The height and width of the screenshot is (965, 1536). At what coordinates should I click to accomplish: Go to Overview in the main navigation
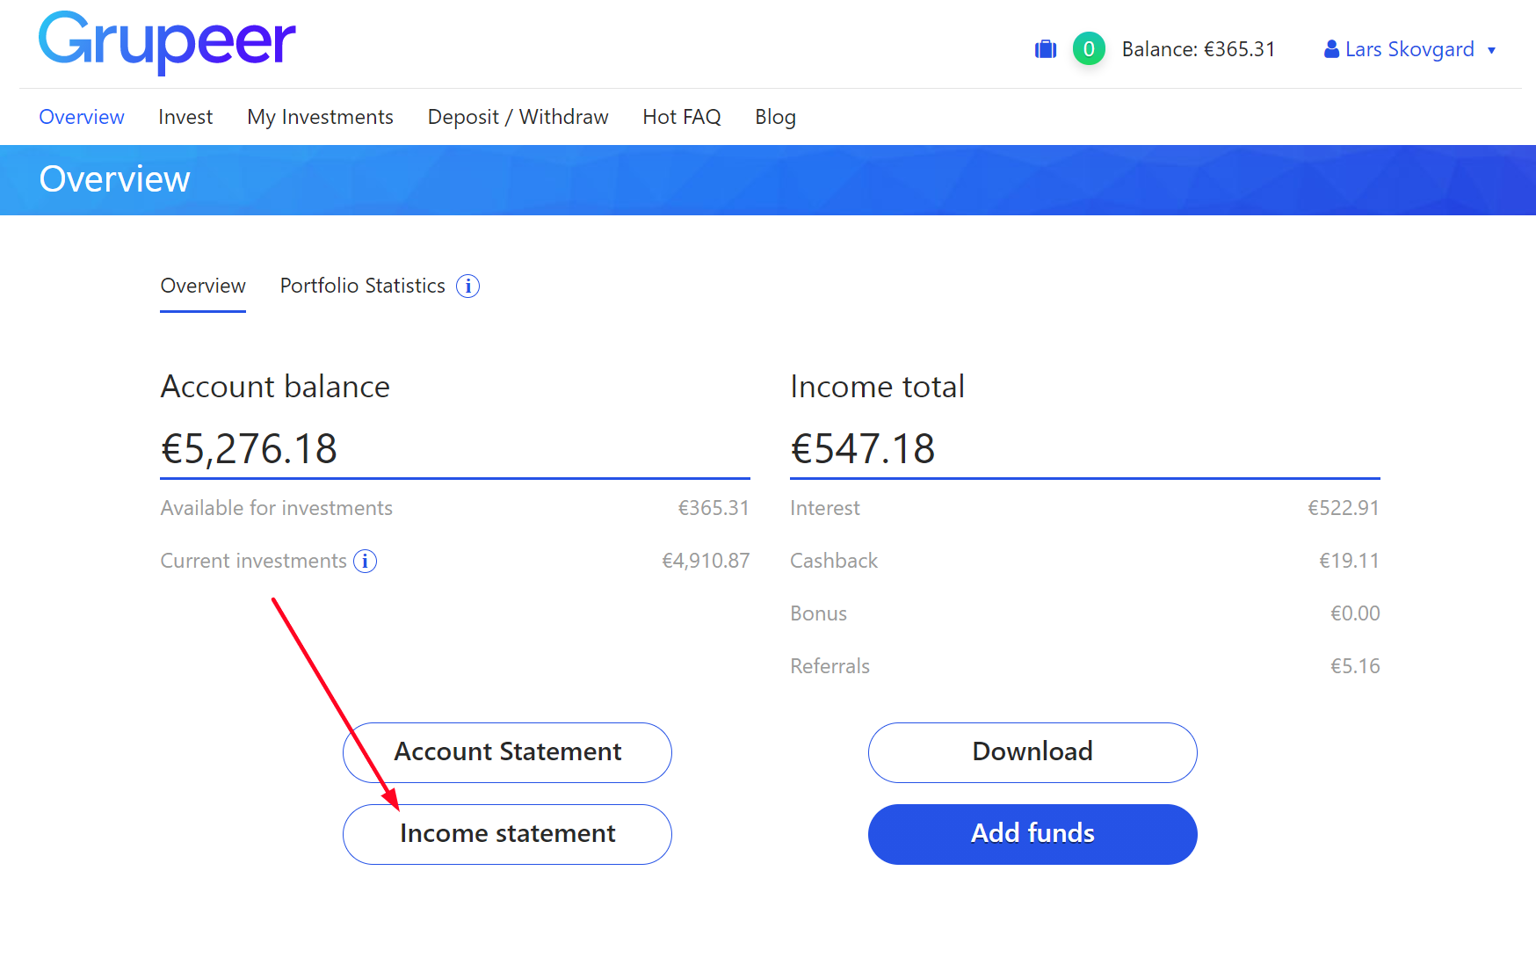(82, 117)
